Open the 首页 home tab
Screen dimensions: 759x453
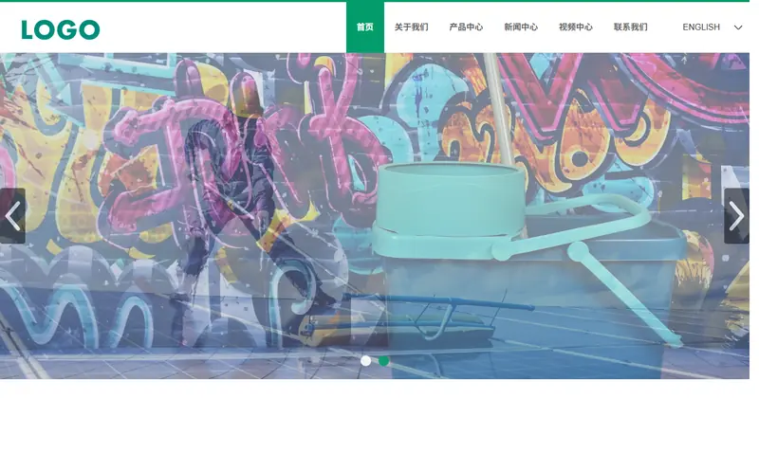click(x=365, y=27)
